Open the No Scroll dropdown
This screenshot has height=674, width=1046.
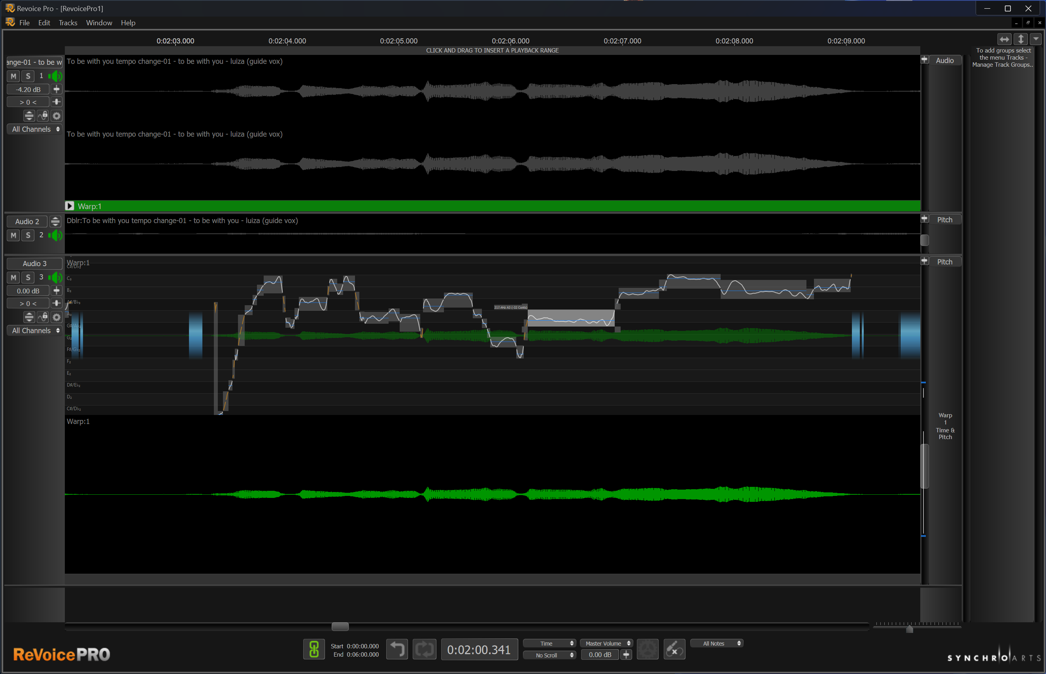click(549, 655)
